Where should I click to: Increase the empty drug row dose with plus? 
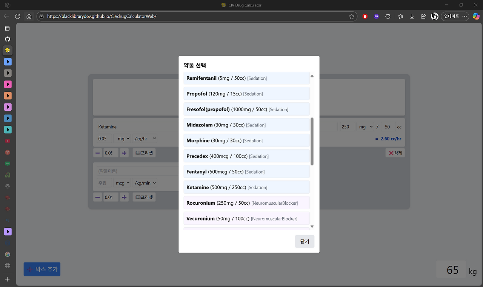125,197
